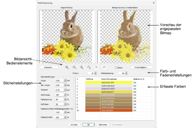Screen dimensions: 194x133
Task: Click the Bildfarbe column header
Action: pos(93,79)
